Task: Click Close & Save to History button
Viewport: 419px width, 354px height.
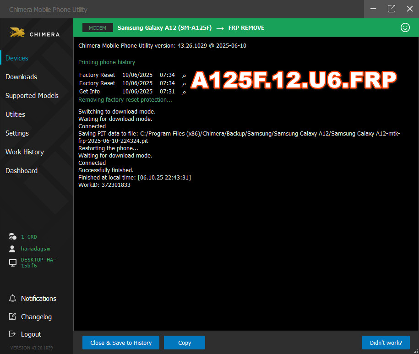Action: tap(121, 343)
